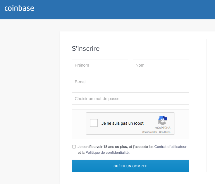The width and height of the screenshot is (215, 184).
Task: Click the reCAPTCHA arrows logo icon
Action: (x=162, y=120)
